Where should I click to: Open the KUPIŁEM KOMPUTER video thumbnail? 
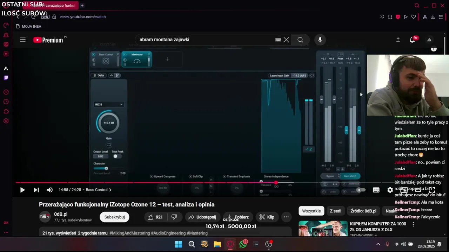(323, 229)
